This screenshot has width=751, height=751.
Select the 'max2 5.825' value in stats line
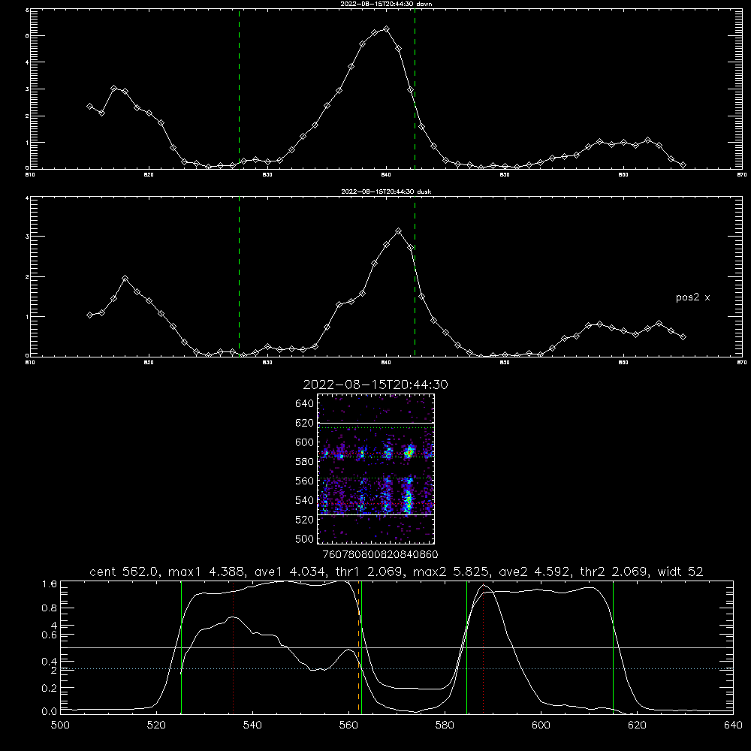click(x=451, y=572)
